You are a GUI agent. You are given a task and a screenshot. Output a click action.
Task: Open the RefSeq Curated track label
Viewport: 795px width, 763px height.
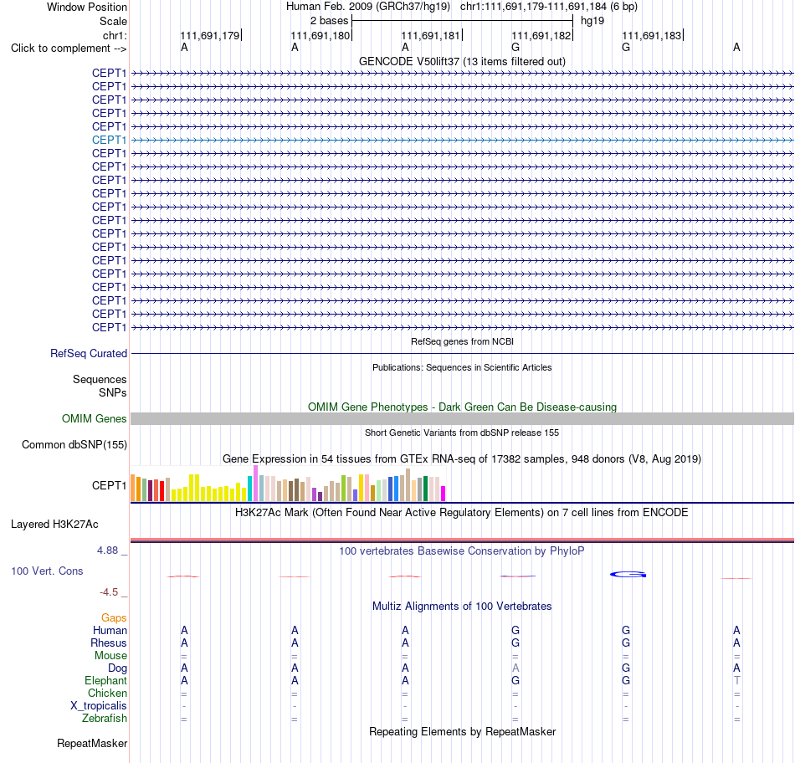pos(88,353)
